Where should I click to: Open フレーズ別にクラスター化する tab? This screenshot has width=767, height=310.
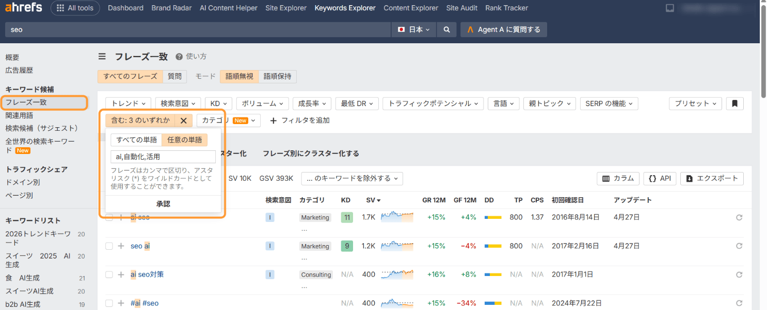[311, 153]
